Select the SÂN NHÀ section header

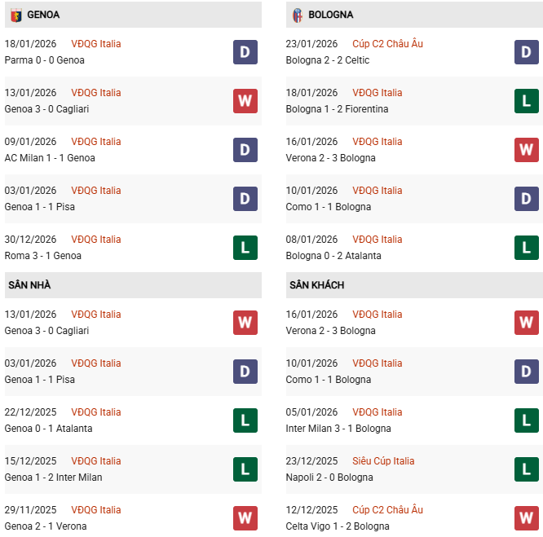point(30,285)
